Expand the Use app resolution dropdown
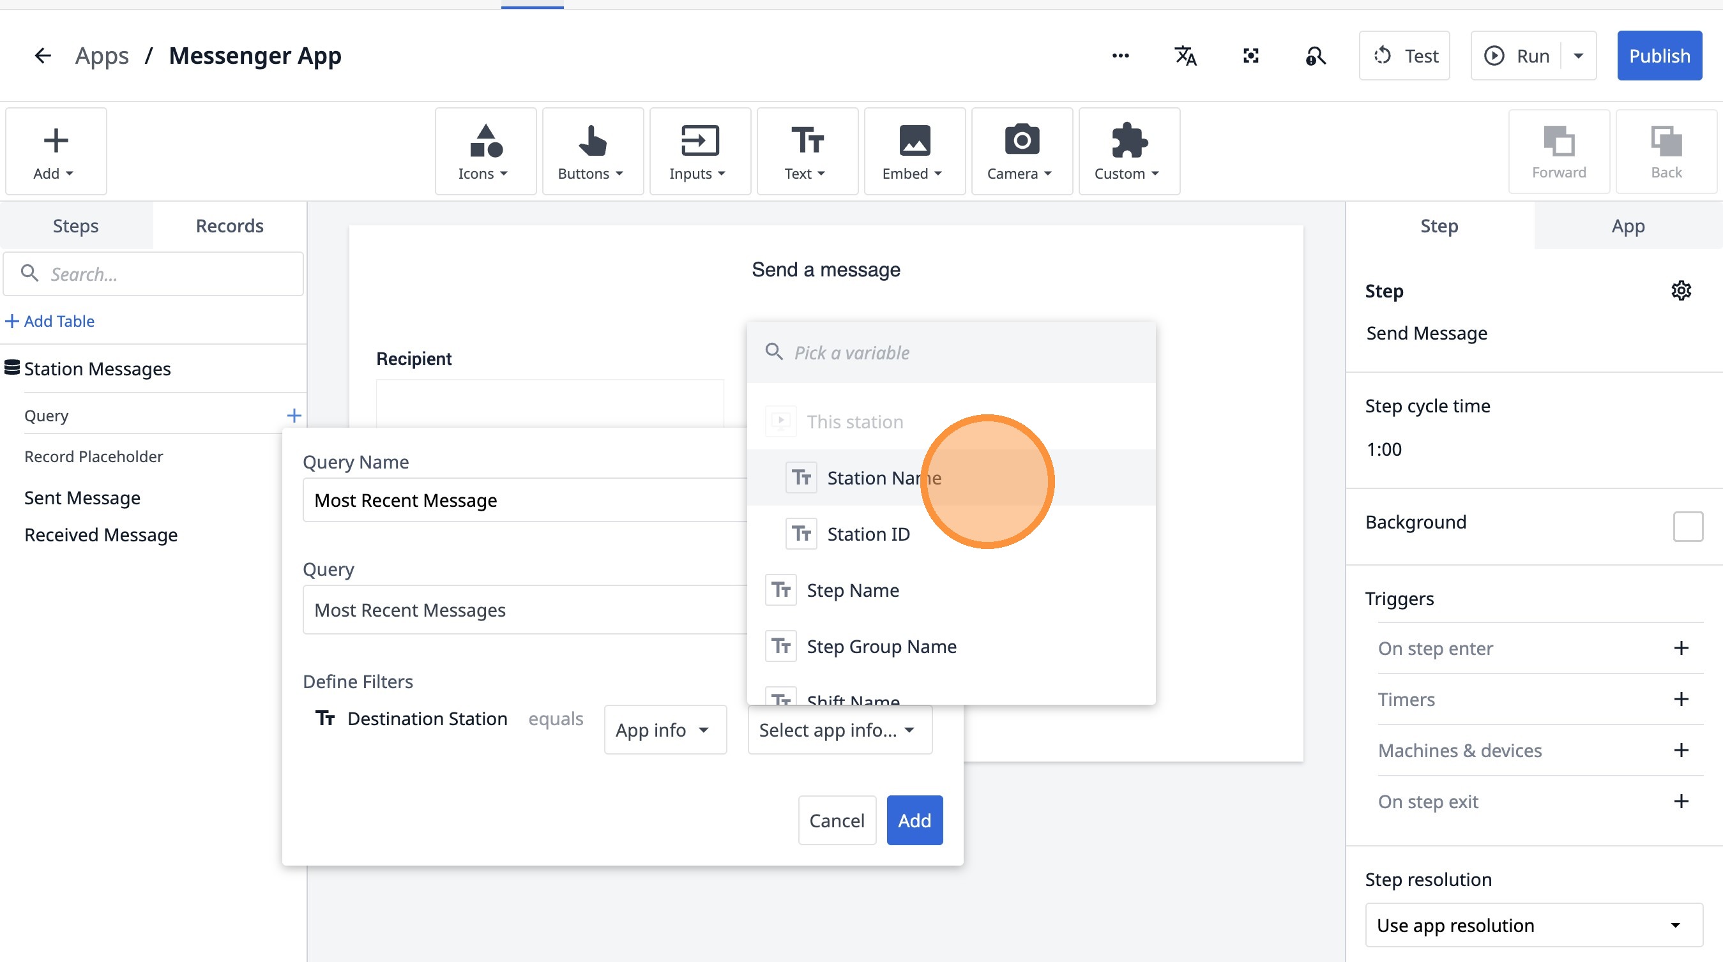The width and height of the screenshot is (1723, 962). (1533, 925)
